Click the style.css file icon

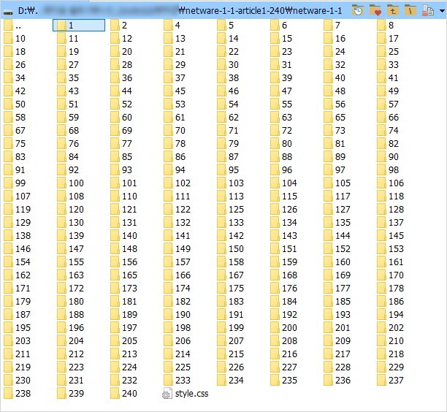(x=167, y=394)
